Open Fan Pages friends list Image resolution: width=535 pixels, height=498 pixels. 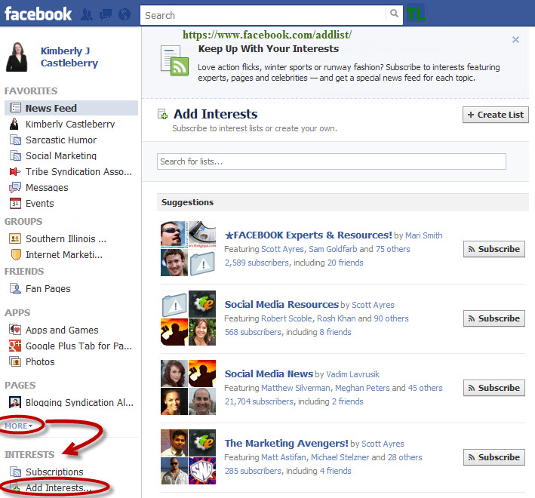[x=48, y=288]
